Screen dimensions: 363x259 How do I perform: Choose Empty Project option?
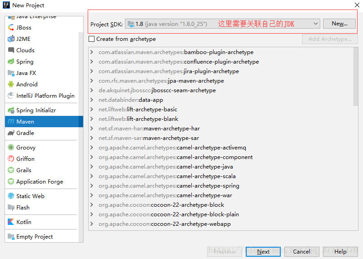click(x=42, y=236)
